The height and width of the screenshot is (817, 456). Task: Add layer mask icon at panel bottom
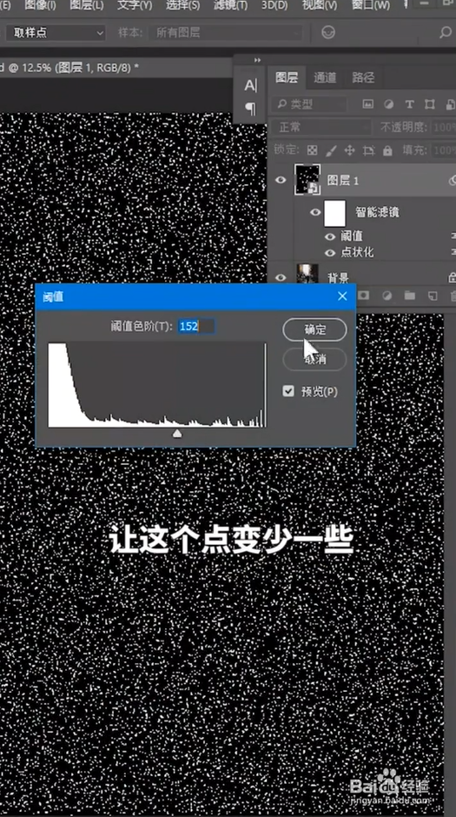pos(363,296)
